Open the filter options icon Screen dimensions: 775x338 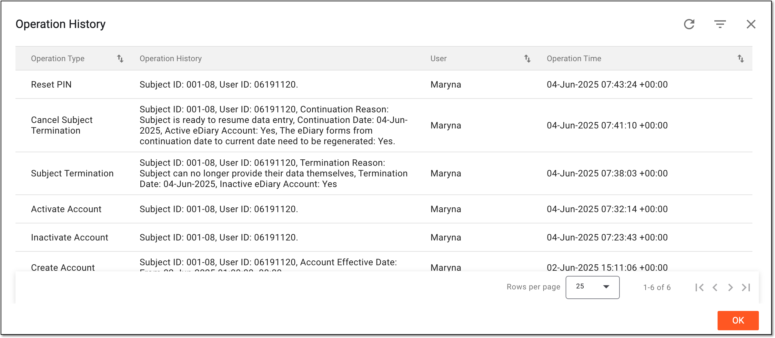tap(720, 24)
